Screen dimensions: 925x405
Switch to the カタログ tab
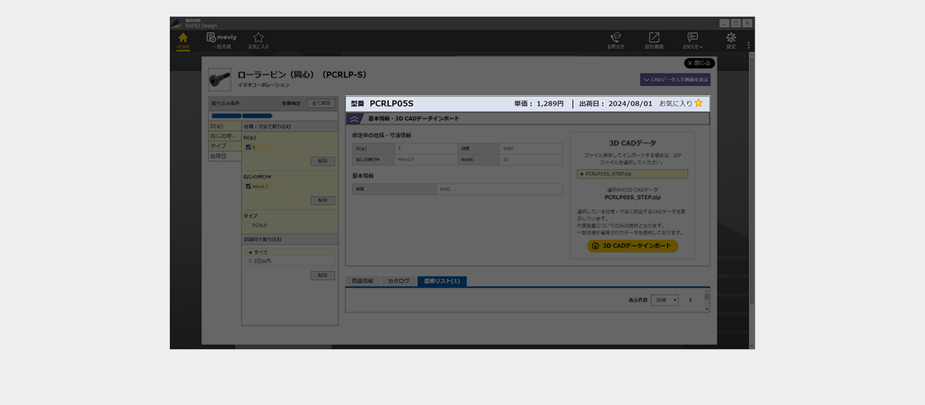pos(398,281)
